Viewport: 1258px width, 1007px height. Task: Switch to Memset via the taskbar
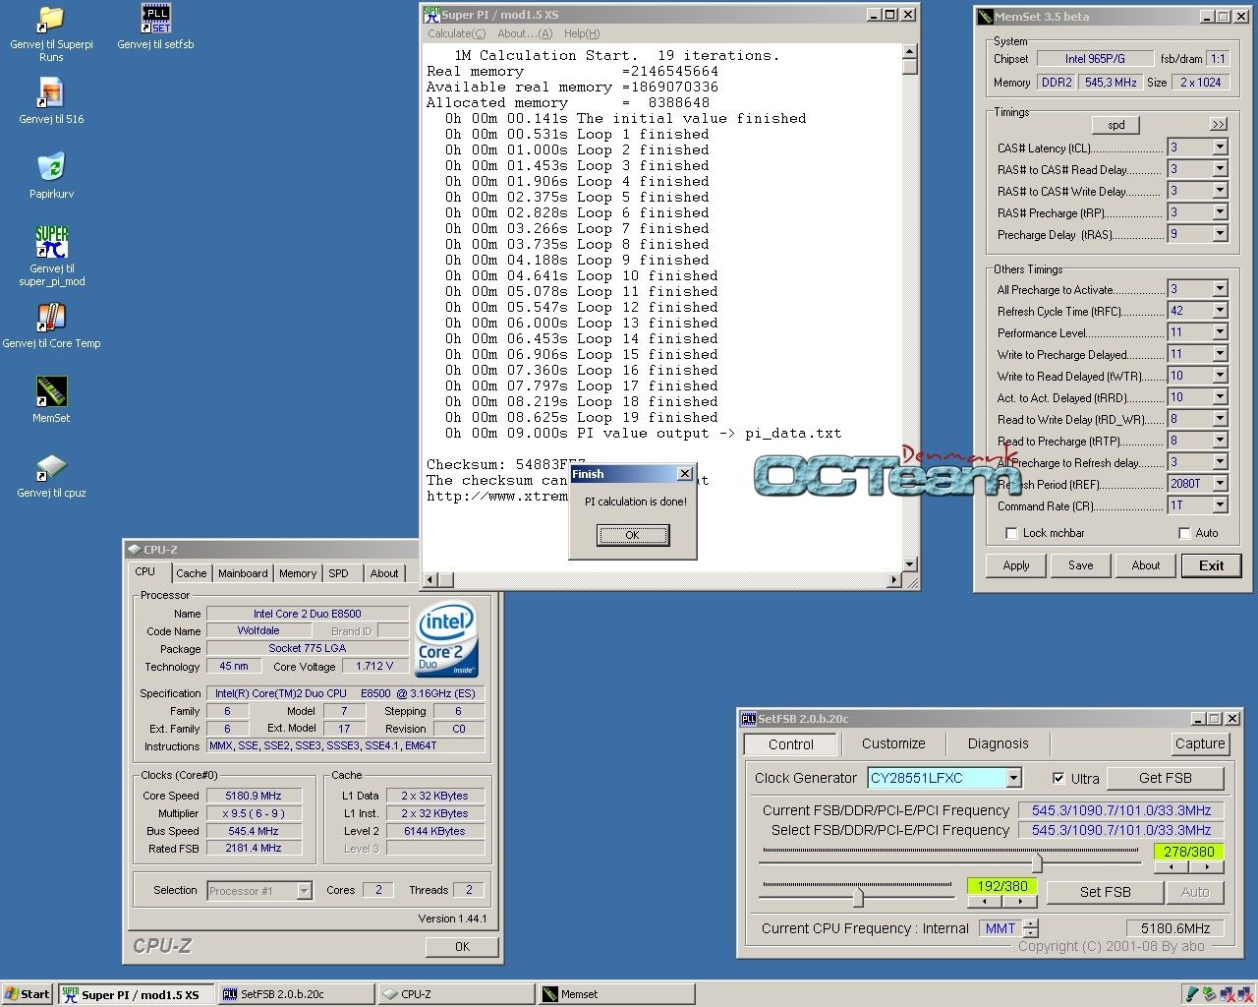616,994
